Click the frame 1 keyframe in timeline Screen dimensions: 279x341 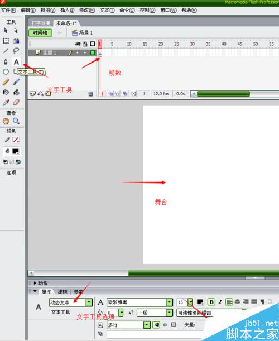point(100,52)
